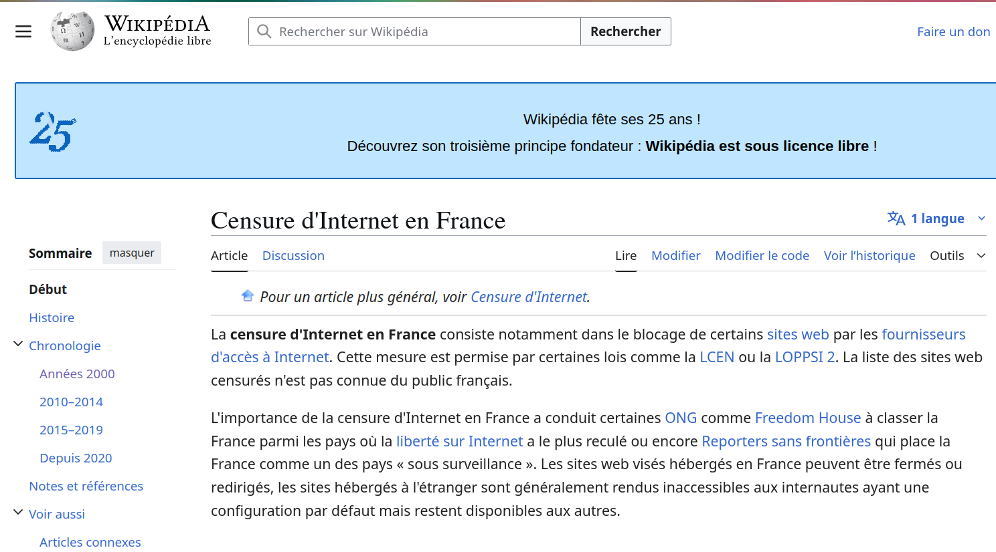996x552 pixels.
Task: Open the language selector icon
Action: pos(895,218)
